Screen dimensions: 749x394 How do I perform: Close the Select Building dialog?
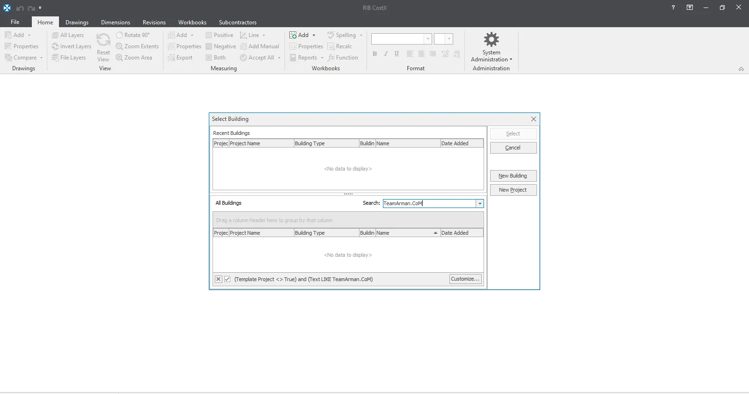pyautogui.click(x=534, y=119)
